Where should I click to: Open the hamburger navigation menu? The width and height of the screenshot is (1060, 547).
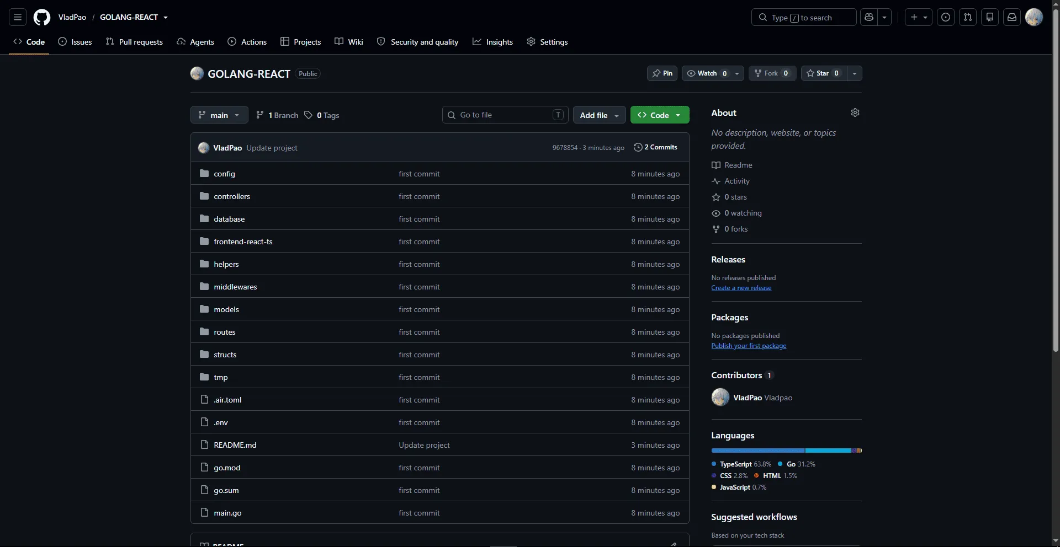coord(18,17)
